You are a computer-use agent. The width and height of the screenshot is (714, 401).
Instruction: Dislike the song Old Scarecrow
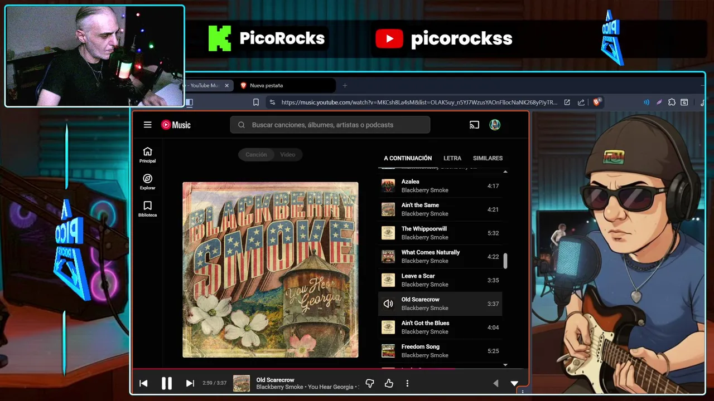point(369,383)
